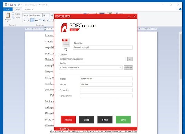185x134 pixels.
Task: Click the Soggetto input field
Action: pyautogui.click(x=106, y=90)
